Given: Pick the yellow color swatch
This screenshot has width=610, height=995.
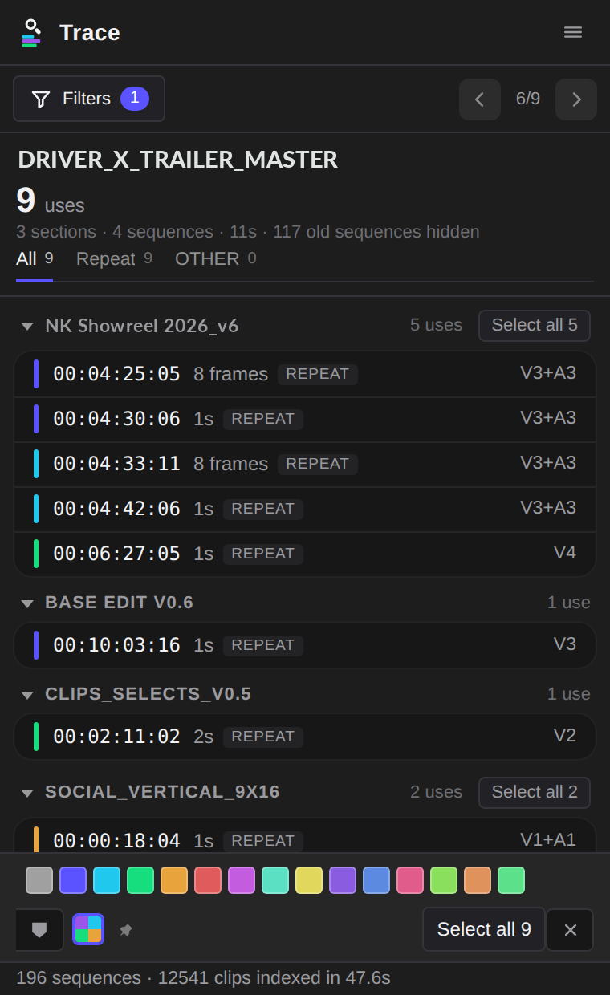Looking at the screenshot, I should [309, 880].
